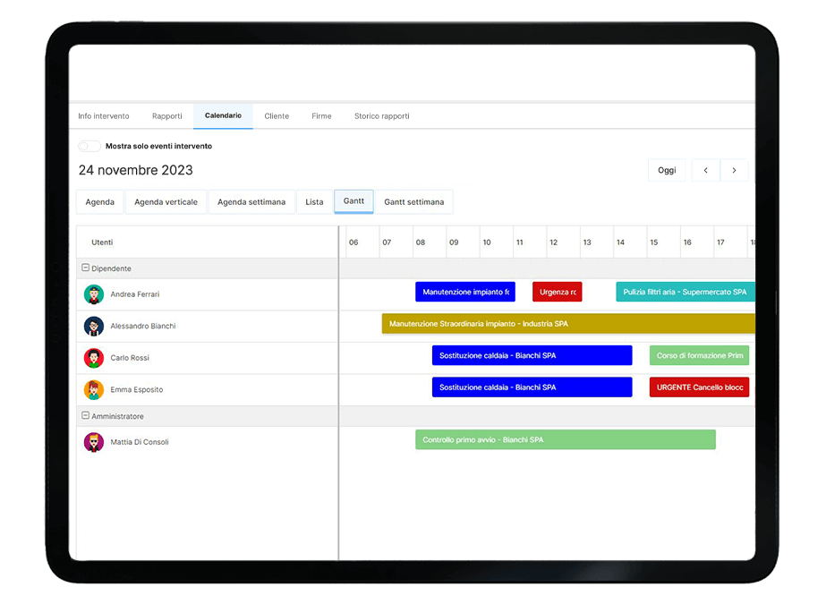Switch to Gantt settimana view
Screen dimensions: 826x604
(x=413, y=202)
